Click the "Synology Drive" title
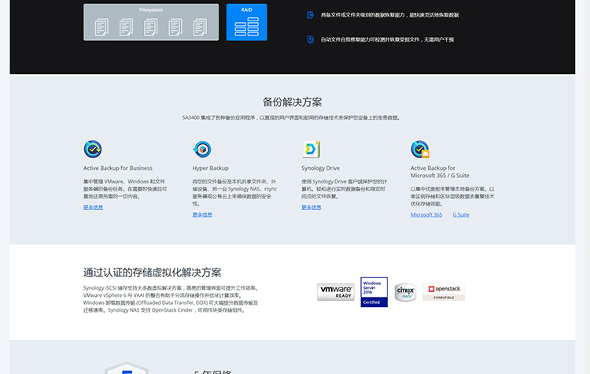This screenshot has width=590, height=374. 320,168
